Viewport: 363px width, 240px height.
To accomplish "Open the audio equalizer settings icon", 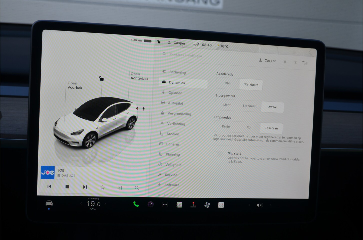I will (x=120, y=187).
